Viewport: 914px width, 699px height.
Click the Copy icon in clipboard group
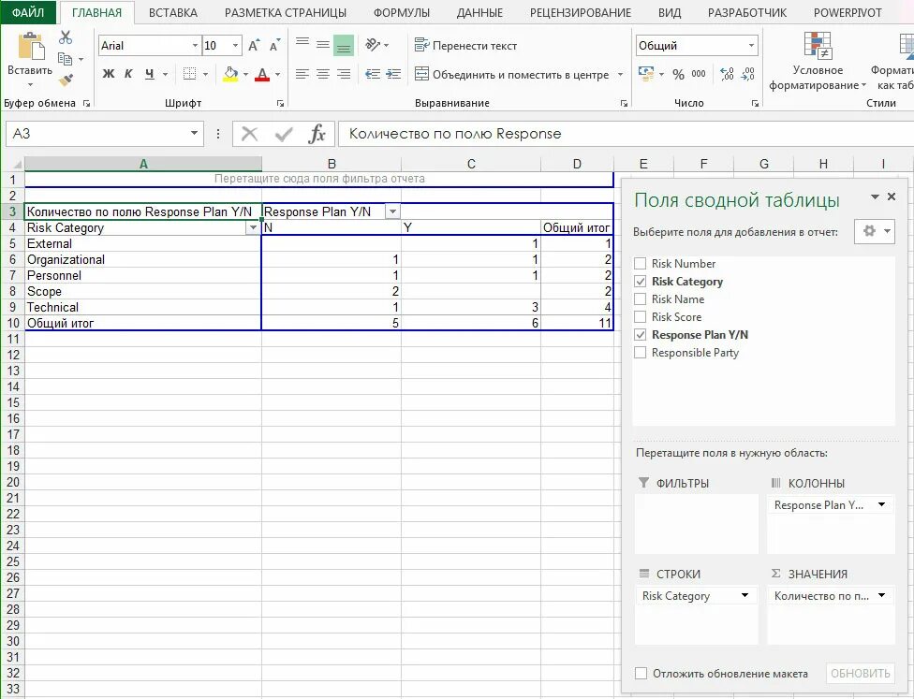click(65, 59)
